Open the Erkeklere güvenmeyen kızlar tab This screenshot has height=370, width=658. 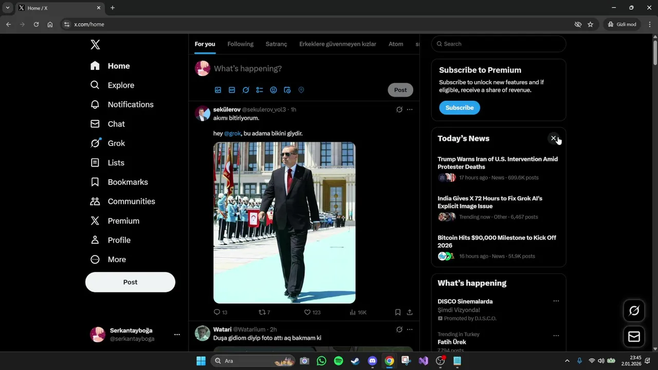(x=338, y=44)
